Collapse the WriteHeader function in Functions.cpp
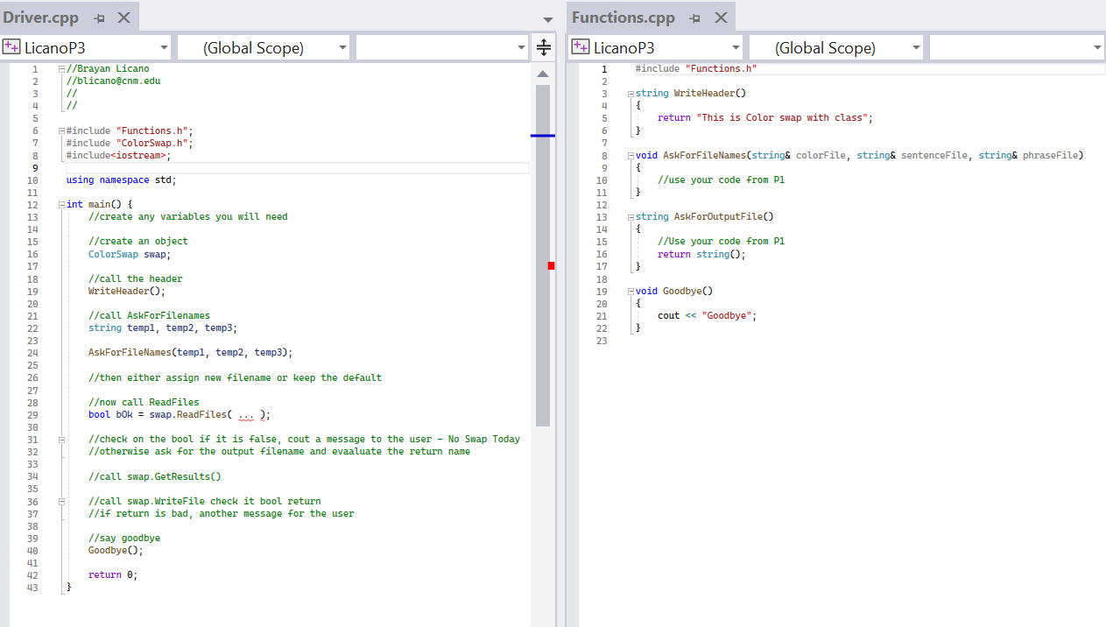1106x627 pixels. [630, 93]
